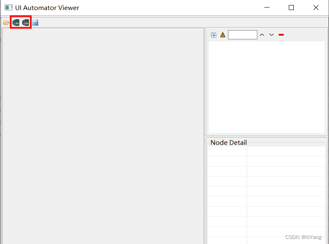Viewport: 329px width, 244px height.
Task: Expand all nodes with the plus icon
Action: 214,35
